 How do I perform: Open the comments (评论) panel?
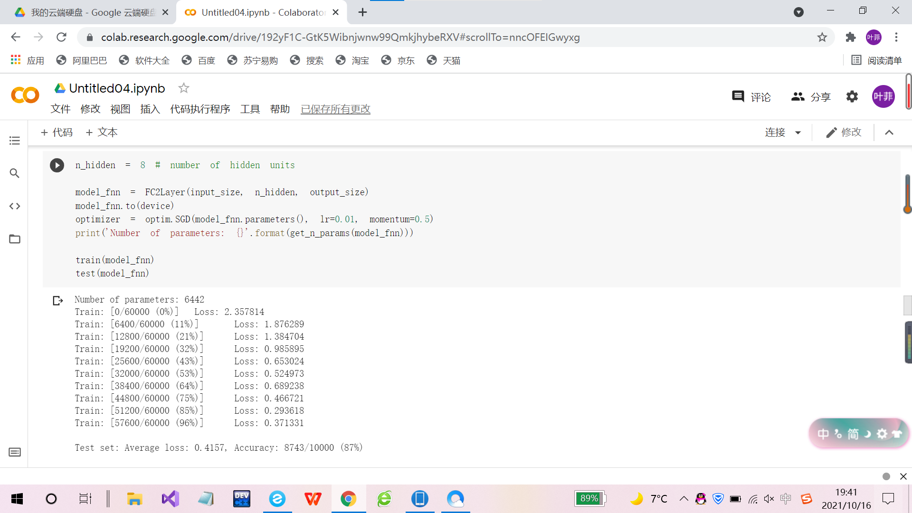pyautogui.click(x=751, y=97)
